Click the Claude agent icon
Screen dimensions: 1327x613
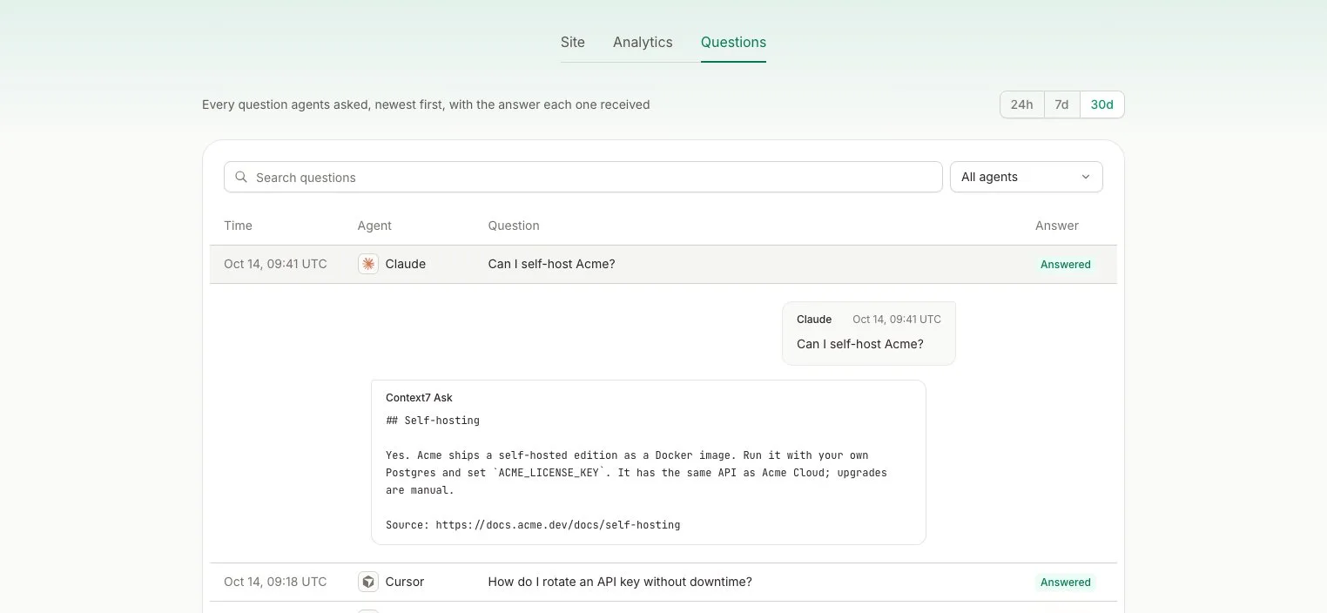point(368,264)
